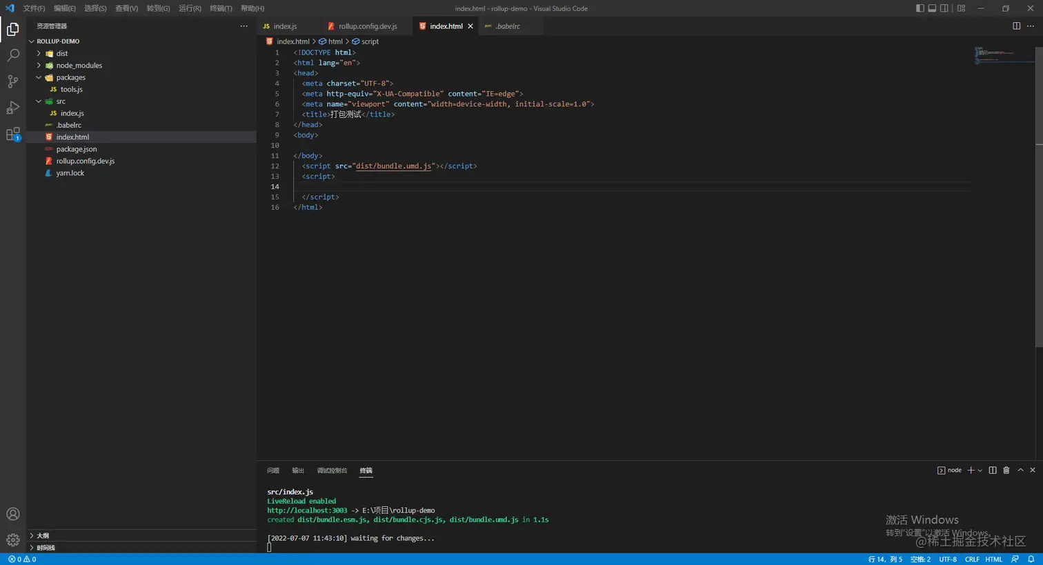Show the errors and warnings count
Image resolution: width=1043 pixels, height=565 pixels.
[x=22, y=559]
